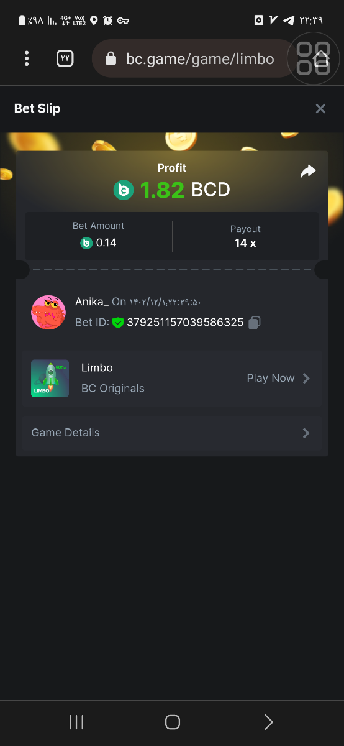
Task: Tap the Android back navigation arrow
Action: pyautogui.click(x=268, y=722)
